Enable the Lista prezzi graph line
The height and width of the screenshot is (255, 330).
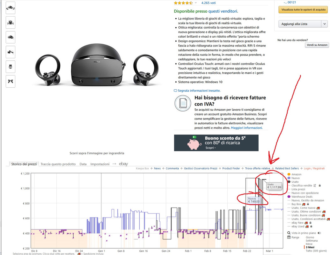(298, 189)
